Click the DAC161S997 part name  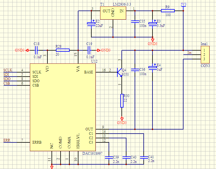coord(92,153)
